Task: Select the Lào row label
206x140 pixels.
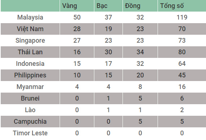Action: click(30, 110)
